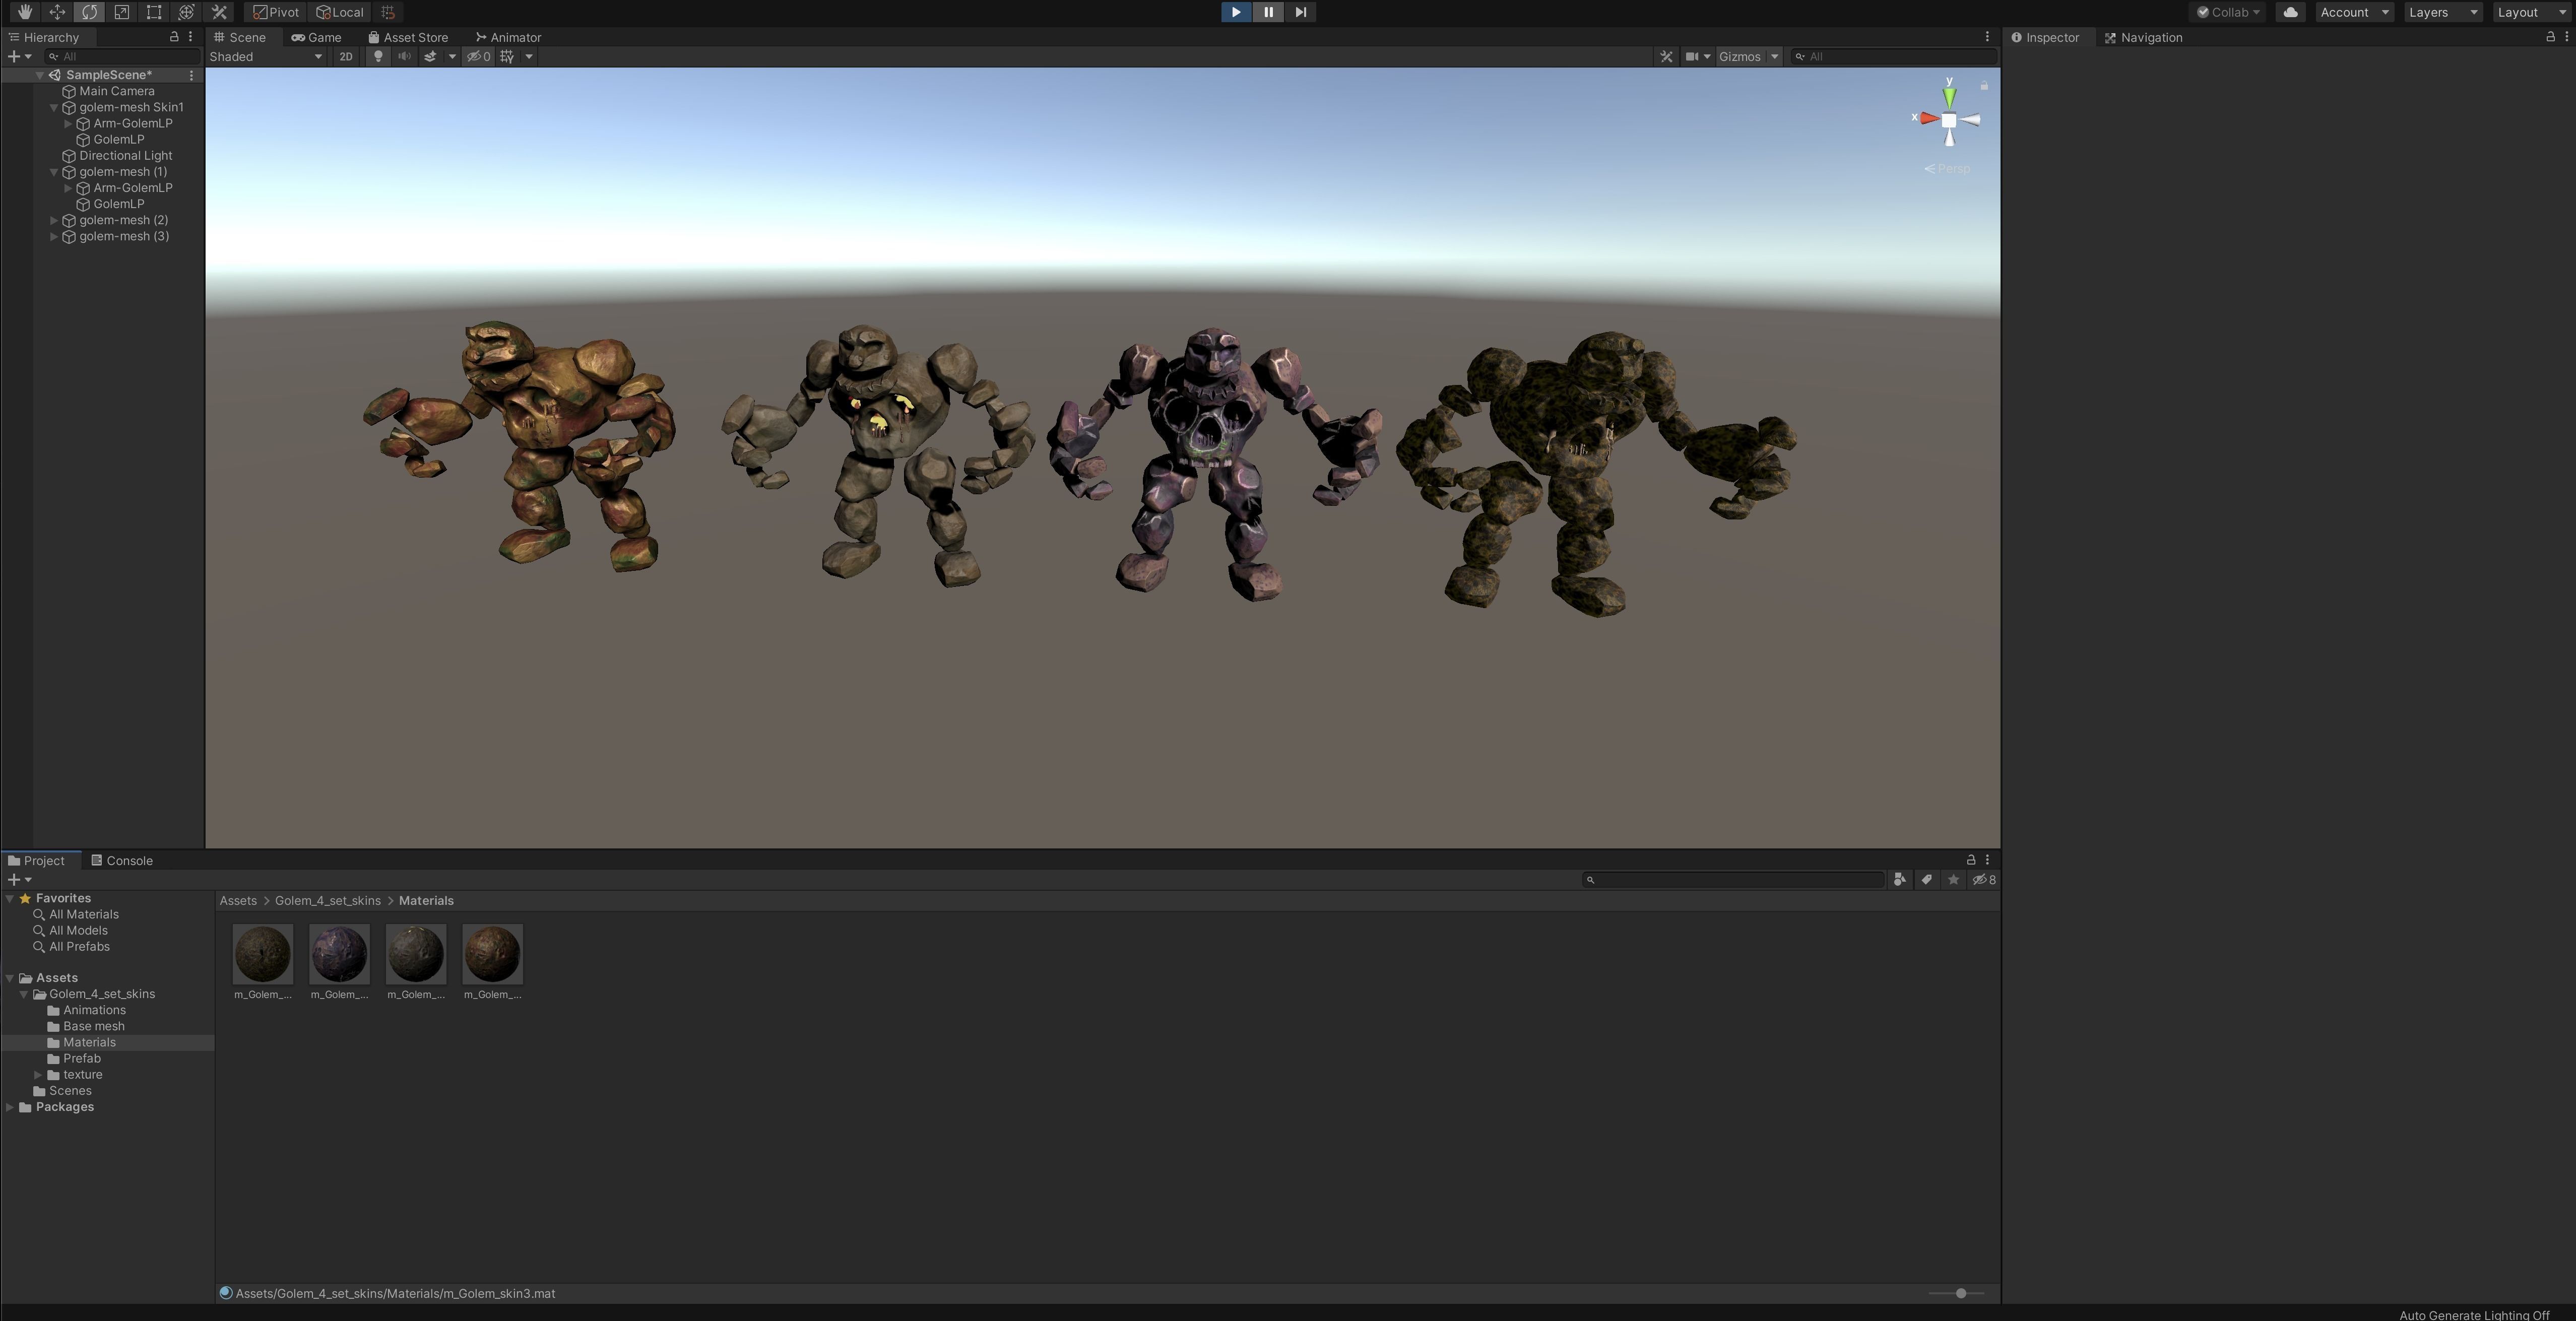This screenshot has height=1321, width=2576.
Task: Click the Step frame button
Action: (1300, 12)
